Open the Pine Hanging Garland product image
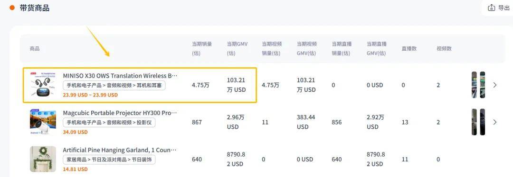This screenshot has width=513, height=177. pyautogui.click(x=43, y=159)
